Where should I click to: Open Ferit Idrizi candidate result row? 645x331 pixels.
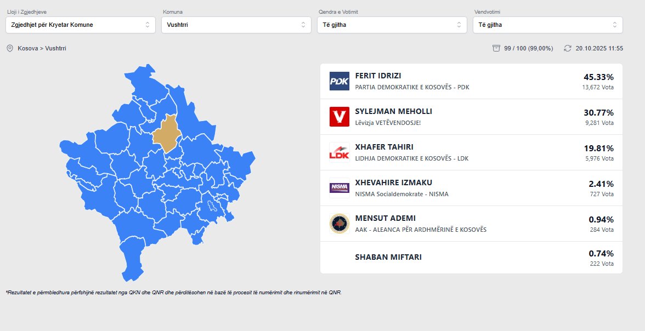click(471, 81)
